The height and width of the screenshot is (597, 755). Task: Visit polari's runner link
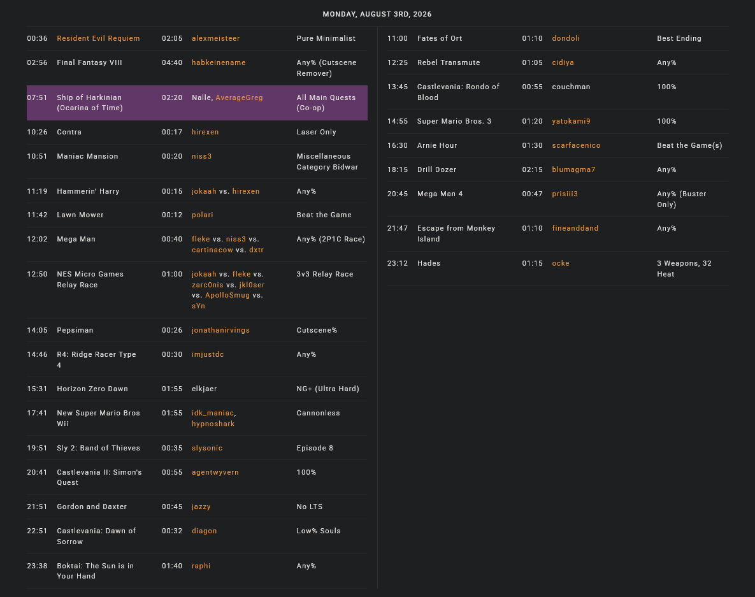tap(202, 215)
